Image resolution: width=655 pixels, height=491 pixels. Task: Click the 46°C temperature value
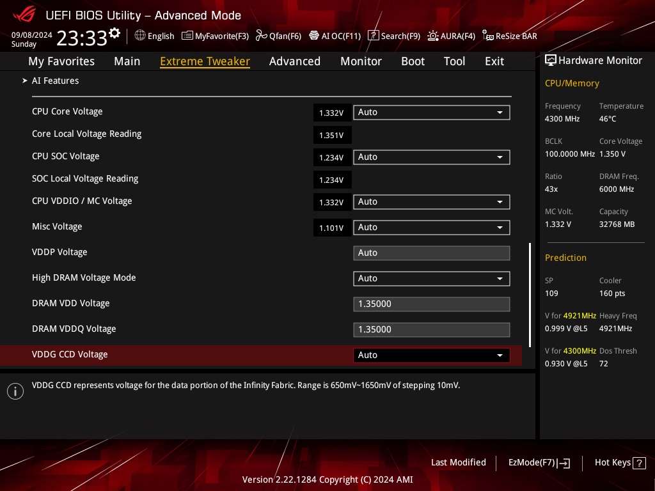click(608, 118)
